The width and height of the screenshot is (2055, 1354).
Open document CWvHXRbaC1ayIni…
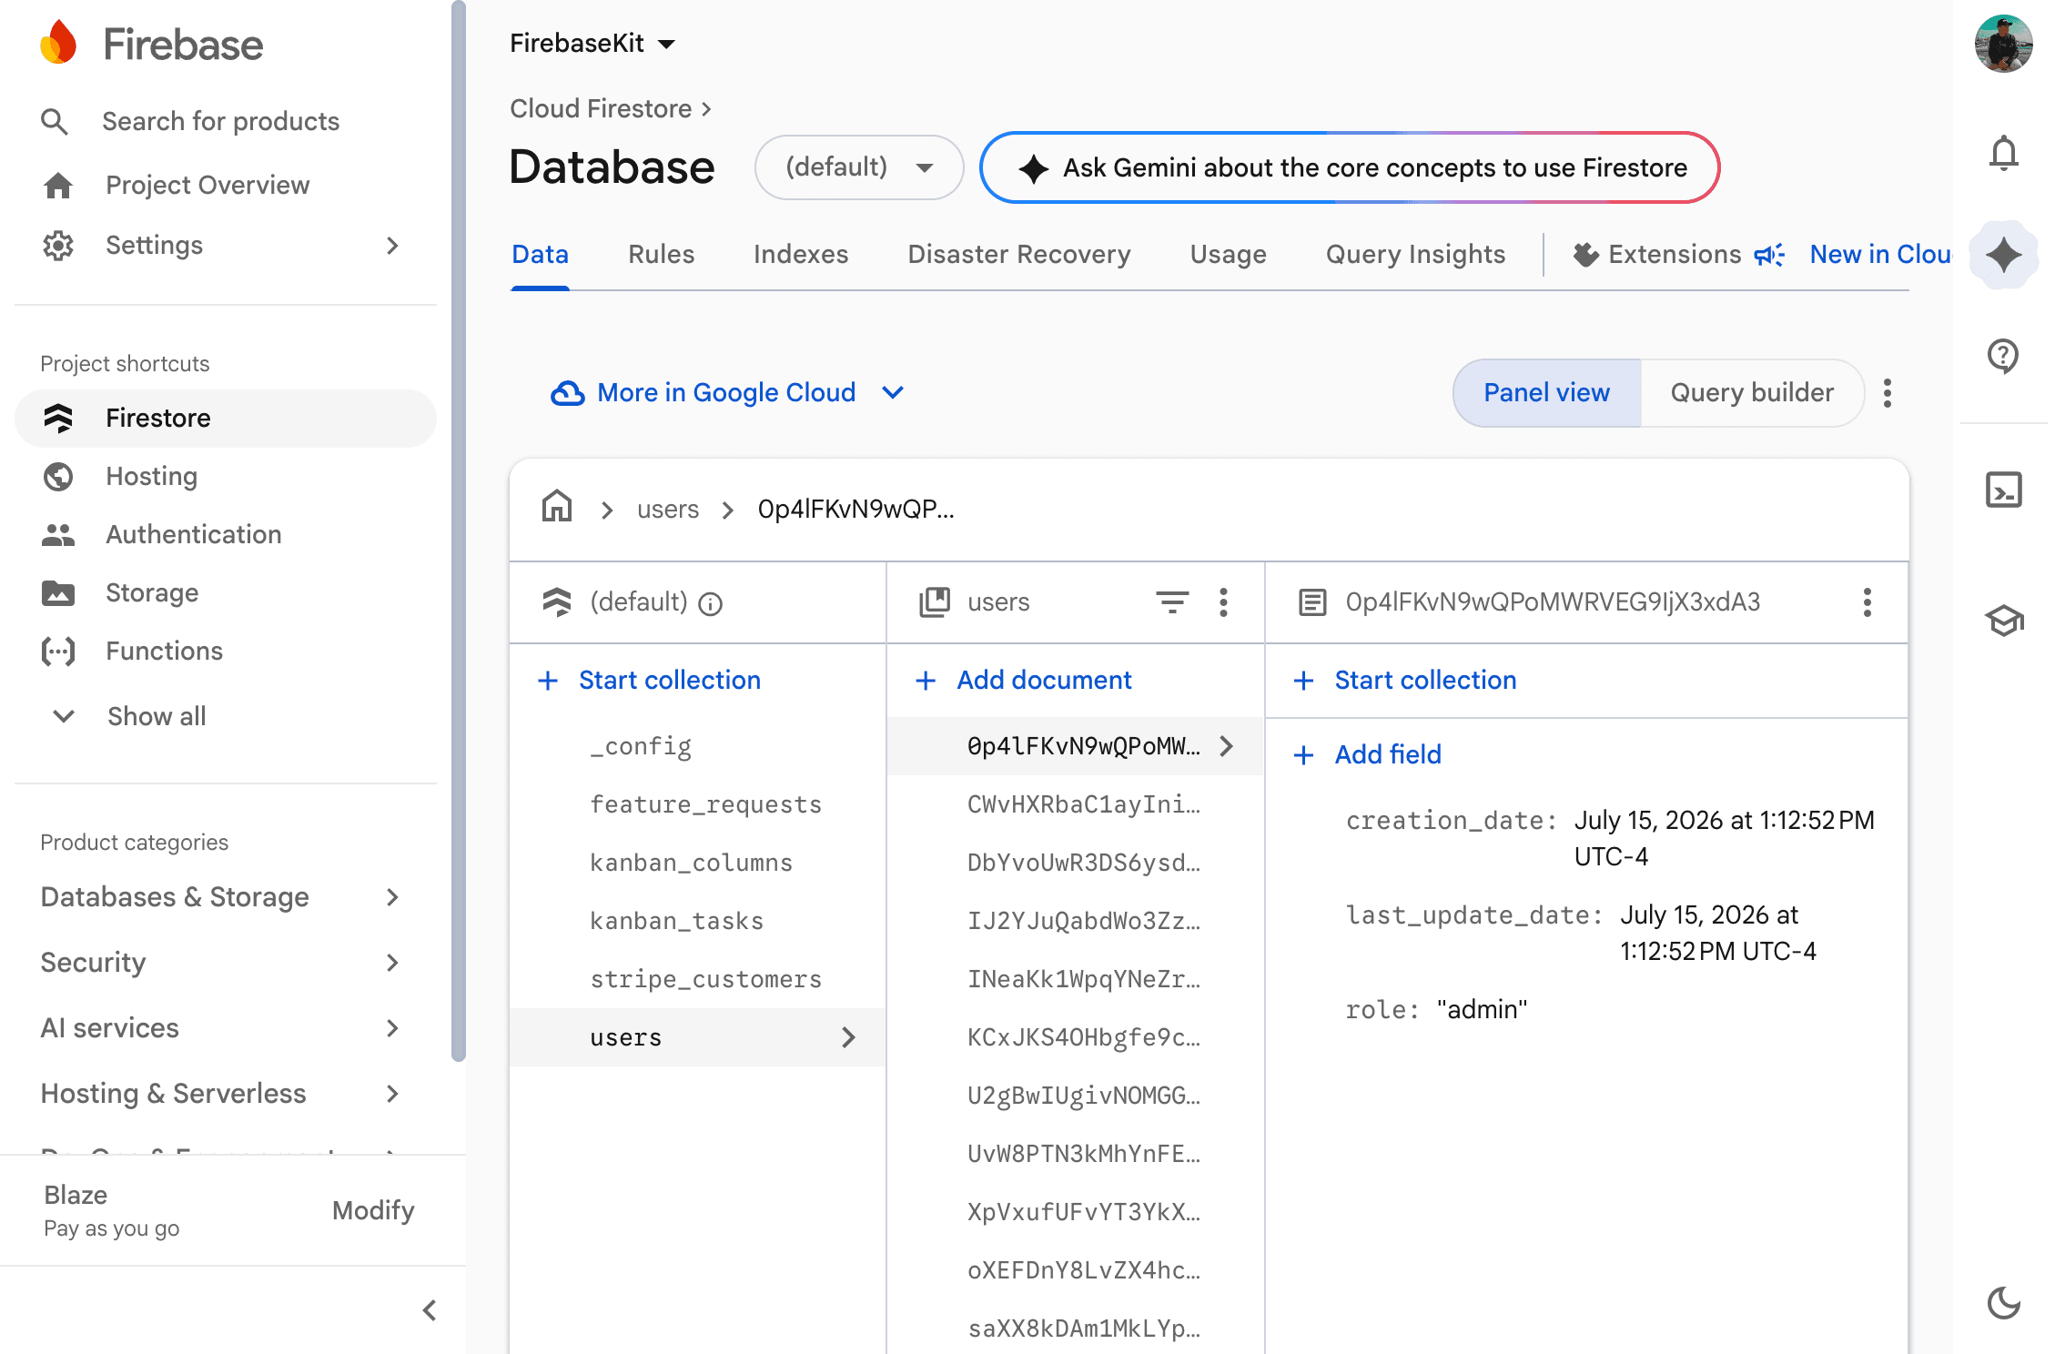click(x=1084, y=804)
